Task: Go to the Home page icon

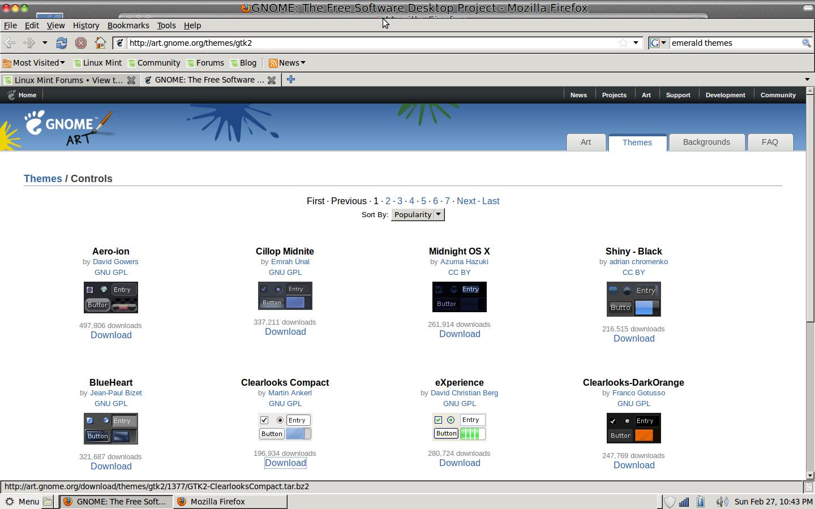Action: [100, 43]
